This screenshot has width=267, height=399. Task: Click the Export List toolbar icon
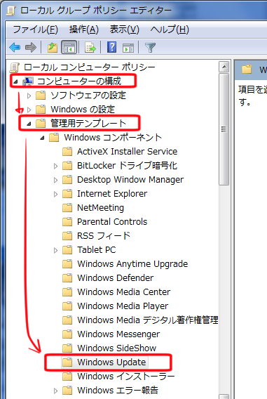pos(90,47)
